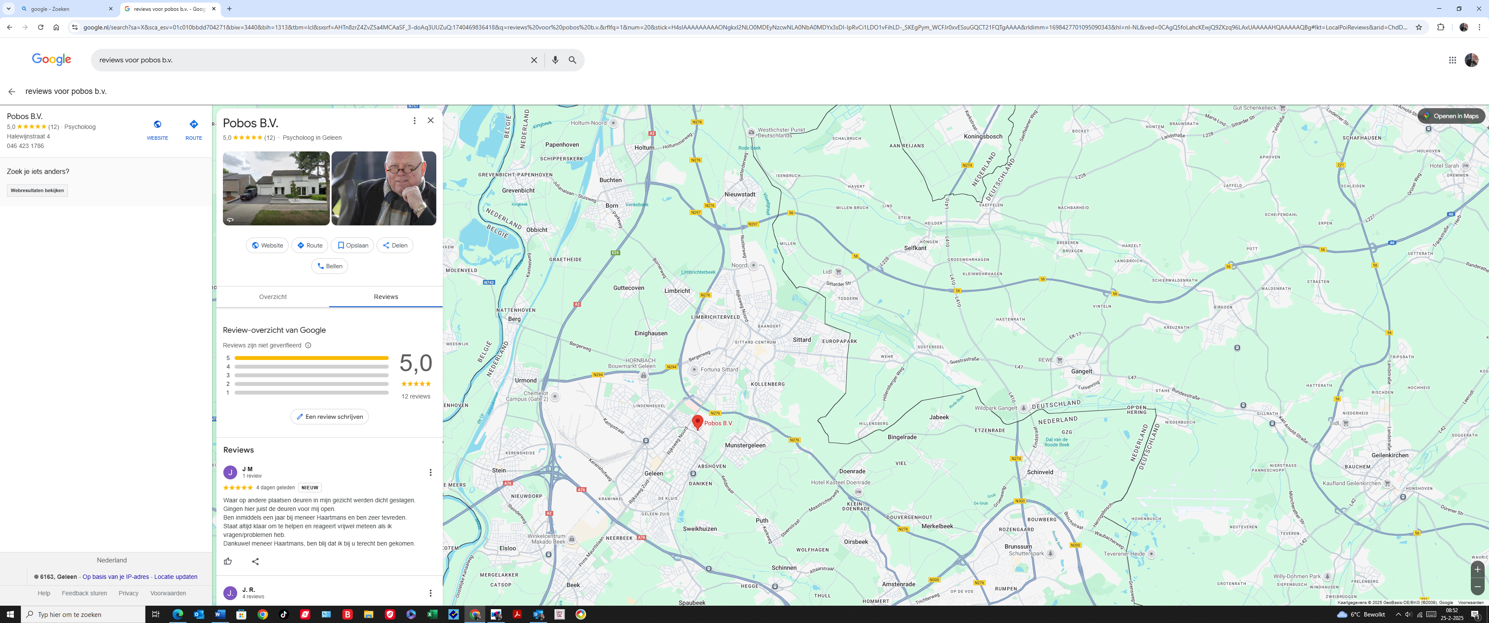Open Microsoft Edge from taskbar
The height and width of the screenshot is (623, 1489).
177,614
